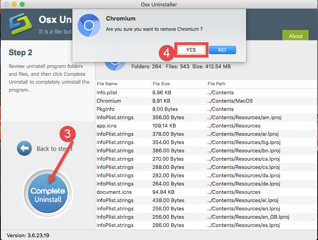Click the blue back arrow icon

coord(24,148)
